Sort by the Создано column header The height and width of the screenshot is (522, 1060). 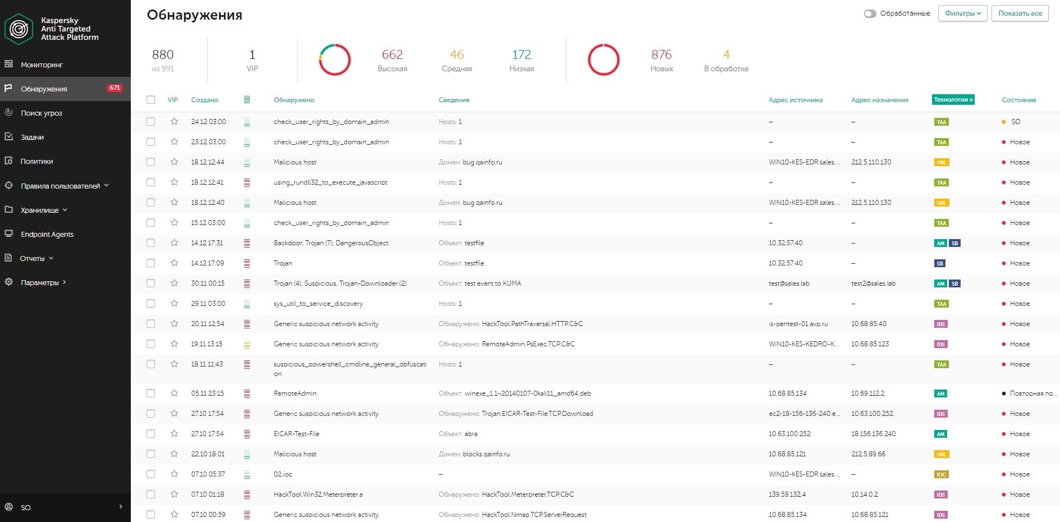(204, 100)
